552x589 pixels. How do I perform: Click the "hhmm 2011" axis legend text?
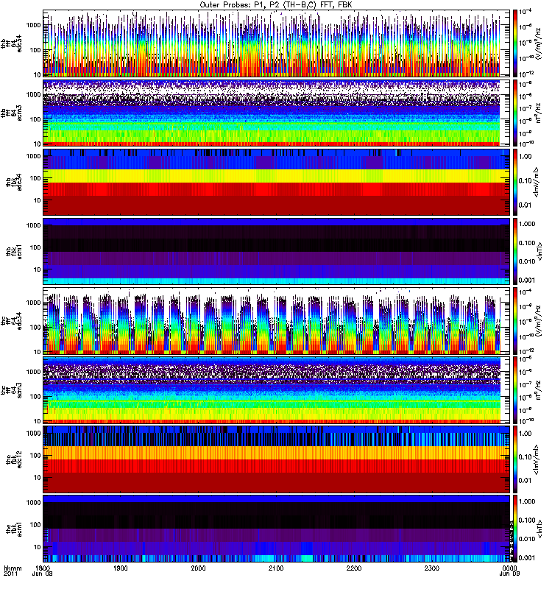pos(10,573)
